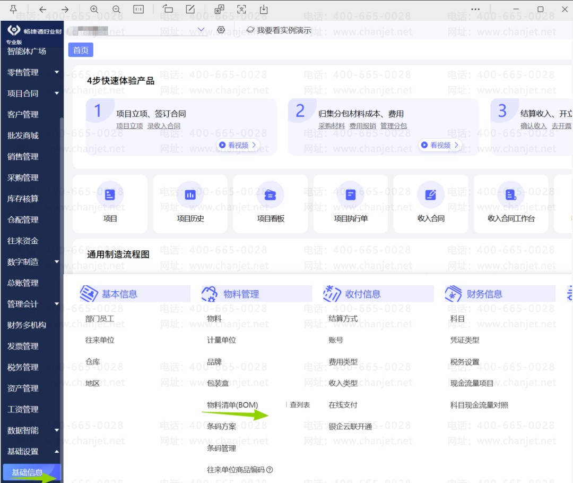
Task: Open the 项目执行单 card icon
Action: [351, 194]
